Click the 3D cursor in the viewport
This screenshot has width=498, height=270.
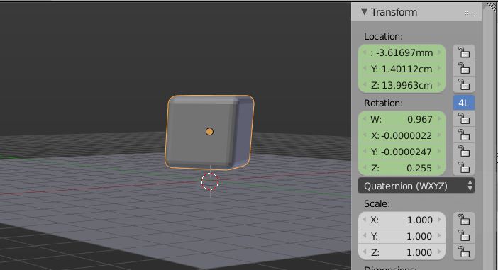[210, 181]
